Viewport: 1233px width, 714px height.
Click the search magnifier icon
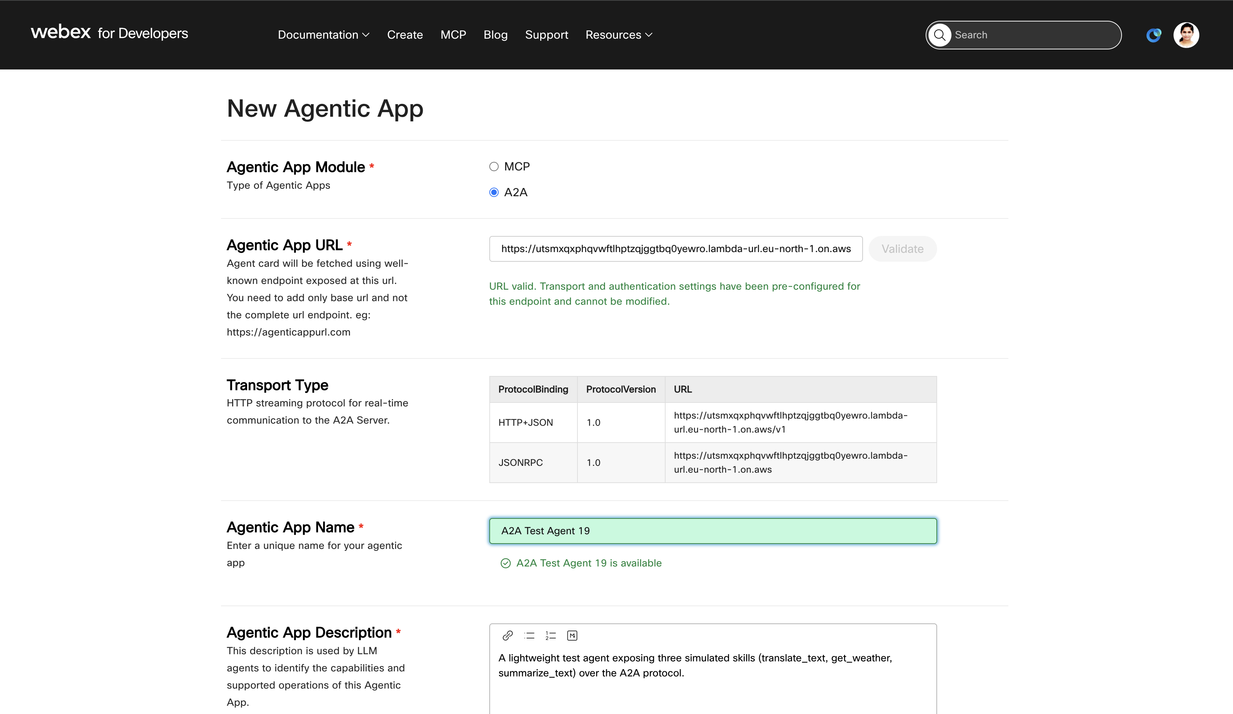click(x=939, y=35)
